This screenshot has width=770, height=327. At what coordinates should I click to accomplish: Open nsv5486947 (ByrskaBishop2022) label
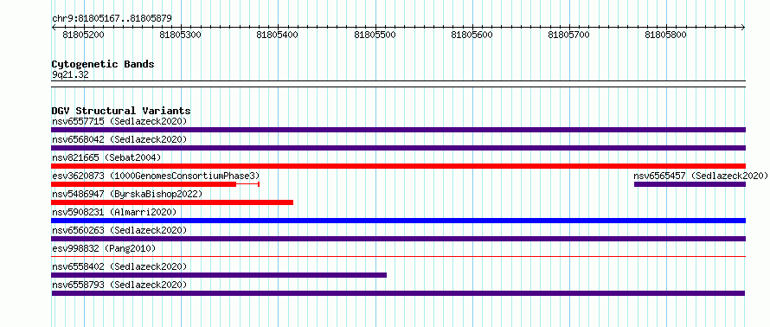point(127,194)
